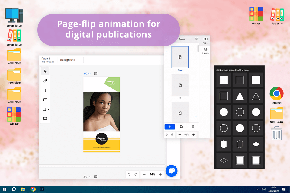Add a new page with blue plus button
Viewport: 290px width, 193px height.
(169, 127)
